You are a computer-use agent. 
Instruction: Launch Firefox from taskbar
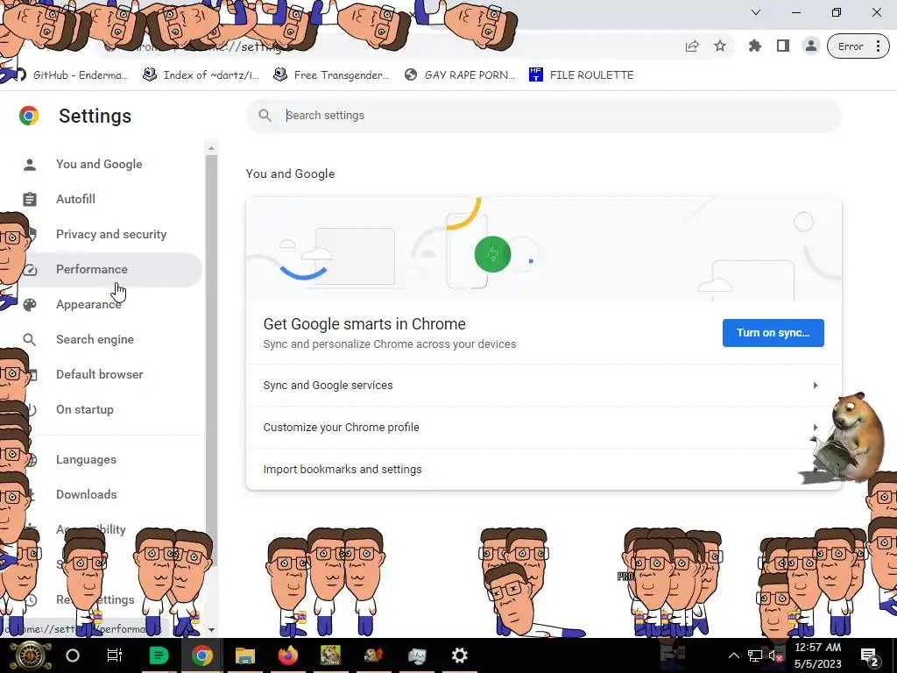(288, 655)
